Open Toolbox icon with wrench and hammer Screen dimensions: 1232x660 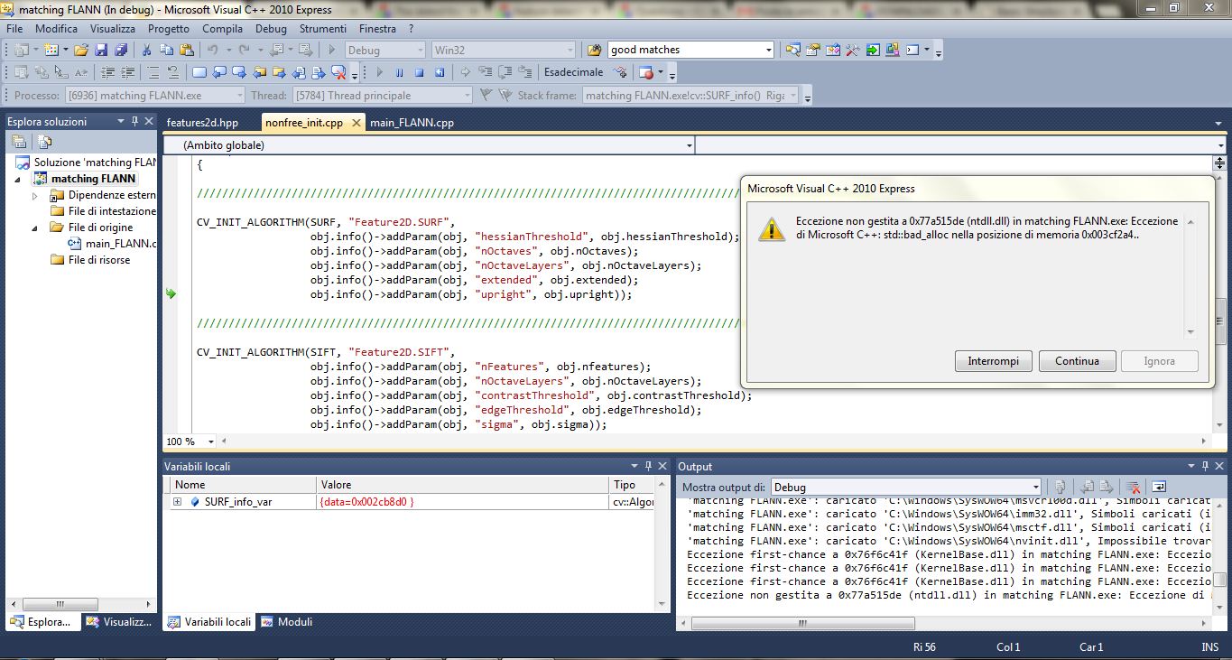point(852,50)
